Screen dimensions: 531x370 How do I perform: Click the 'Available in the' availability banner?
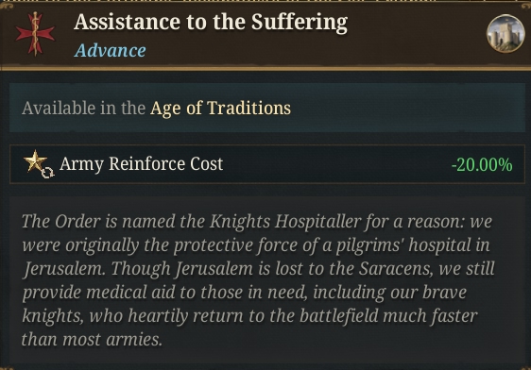267,108
